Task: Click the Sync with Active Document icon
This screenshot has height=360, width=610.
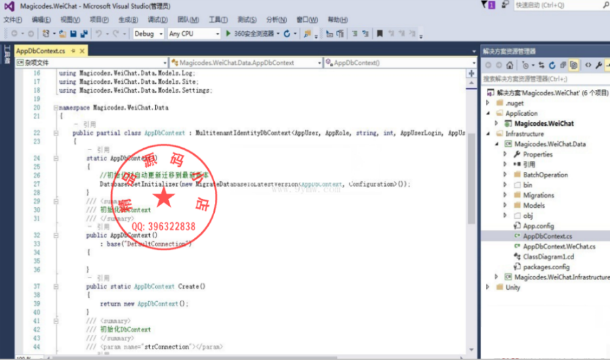Action: tap(541, 65)
